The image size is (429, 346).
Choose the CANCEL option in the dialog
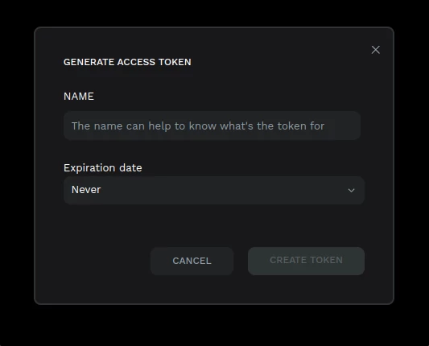192,261
